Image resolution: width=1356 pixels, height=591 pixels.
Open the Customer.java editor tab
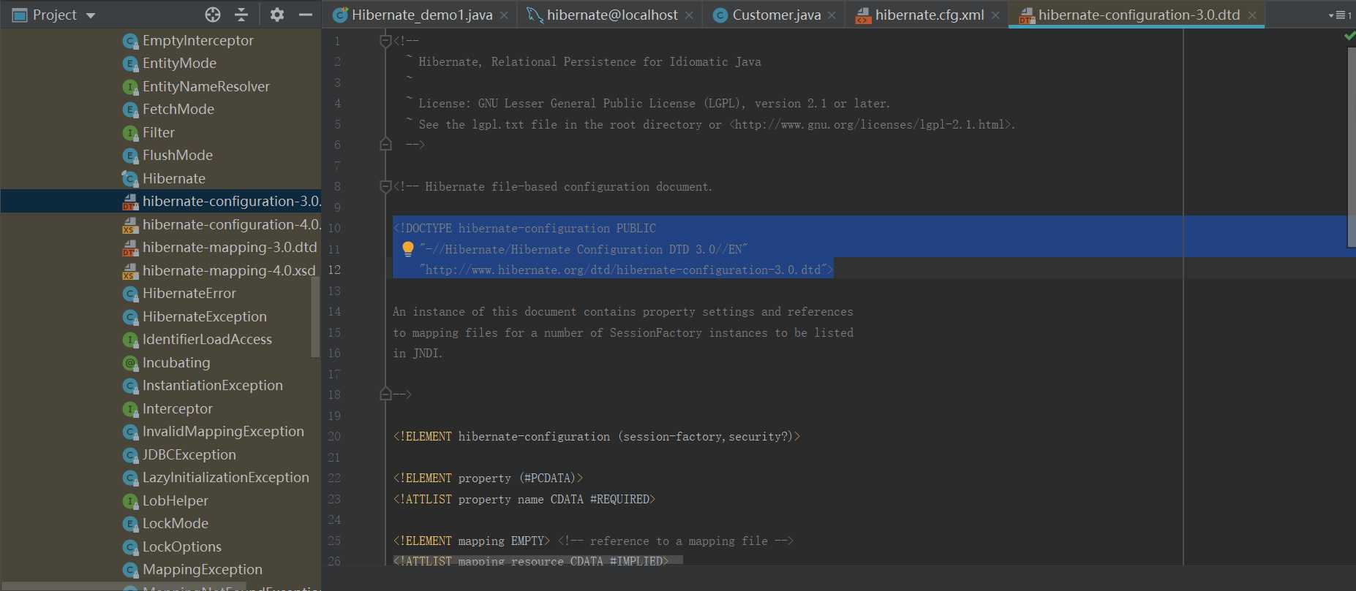(x=777, y=15)
